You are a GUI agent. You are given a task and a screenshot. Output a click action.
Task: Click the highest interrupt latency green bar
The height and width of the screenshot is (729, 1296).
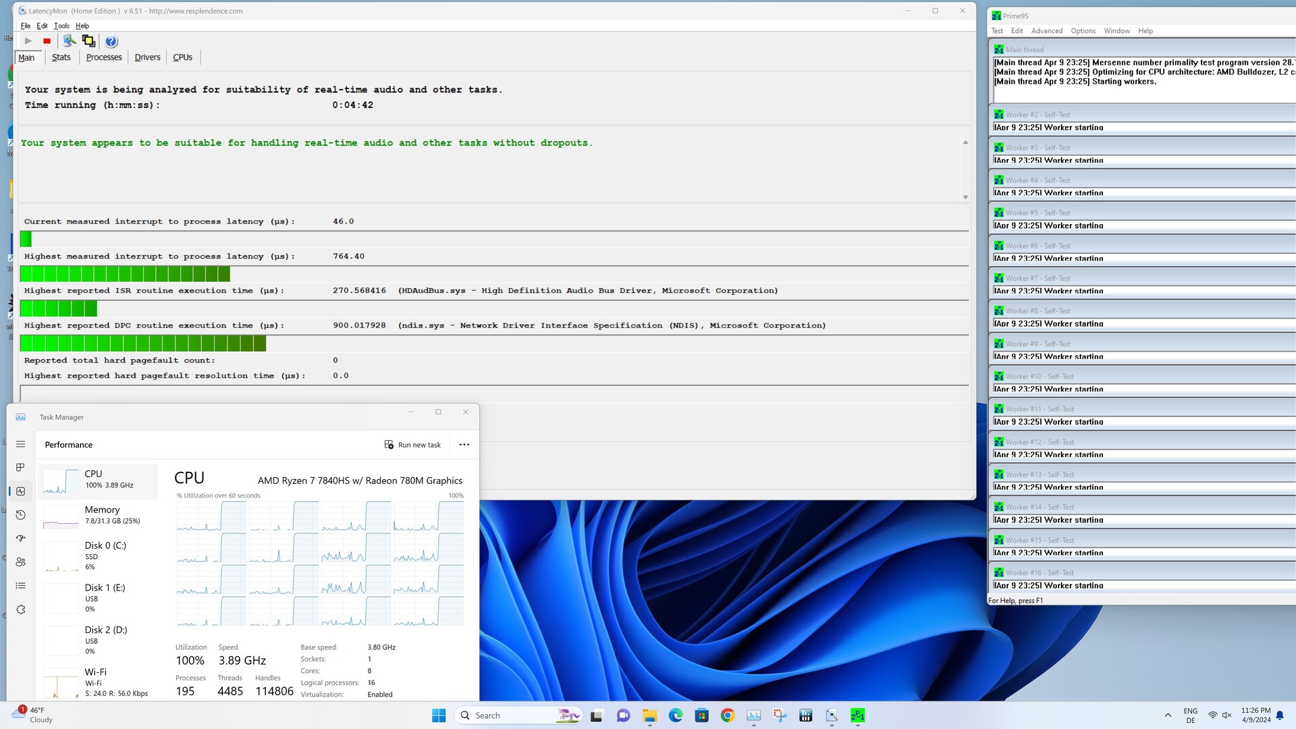[125, 273]
